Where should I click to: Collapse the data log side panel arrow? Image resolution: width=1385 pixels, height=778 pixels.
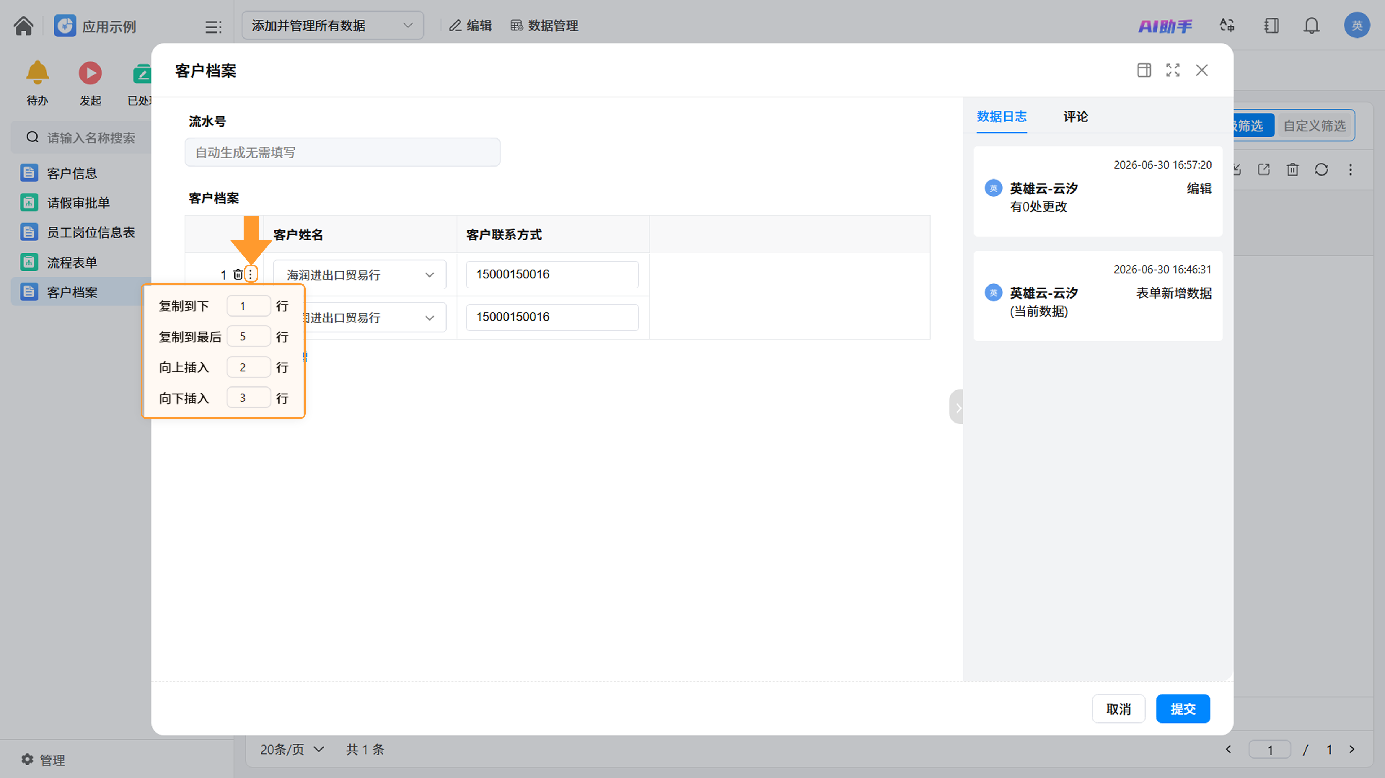957,407
